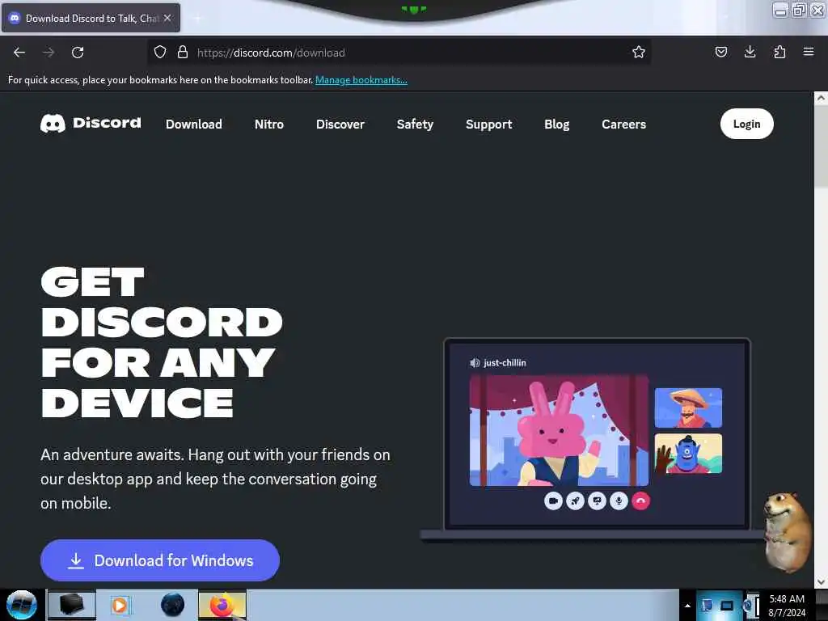Open the Nitro nav item
The image size is (828, 621).
268,124
